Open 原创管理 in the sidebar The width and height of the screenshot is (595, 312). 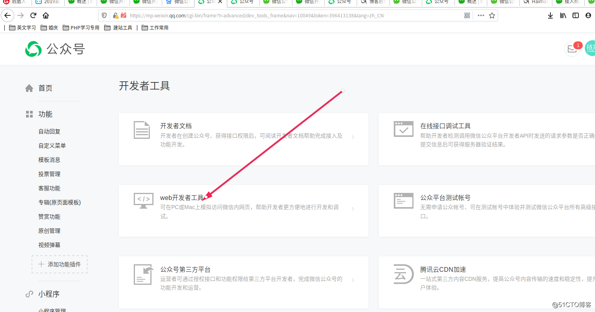coord(49,231)
